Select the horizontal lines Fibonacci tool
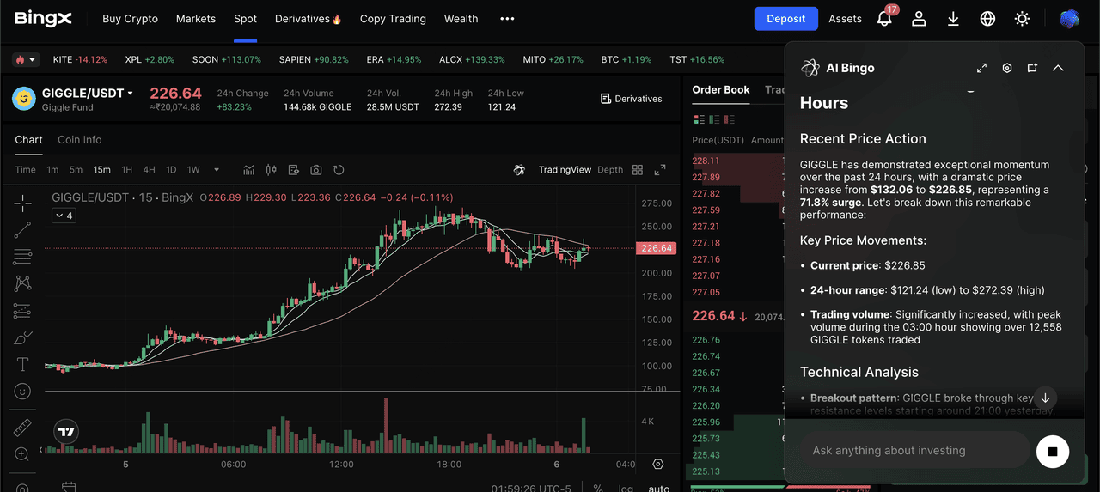This screenshot has width=1100, height=492. coord(23,256)
